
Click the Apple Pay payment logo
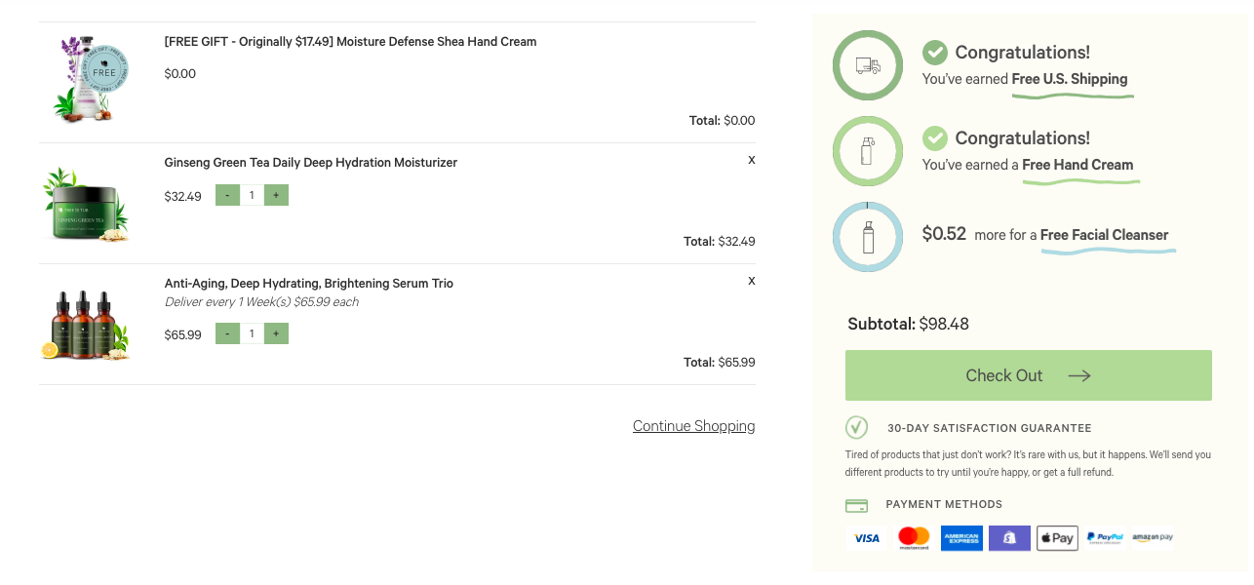(x=1057, y=538)
